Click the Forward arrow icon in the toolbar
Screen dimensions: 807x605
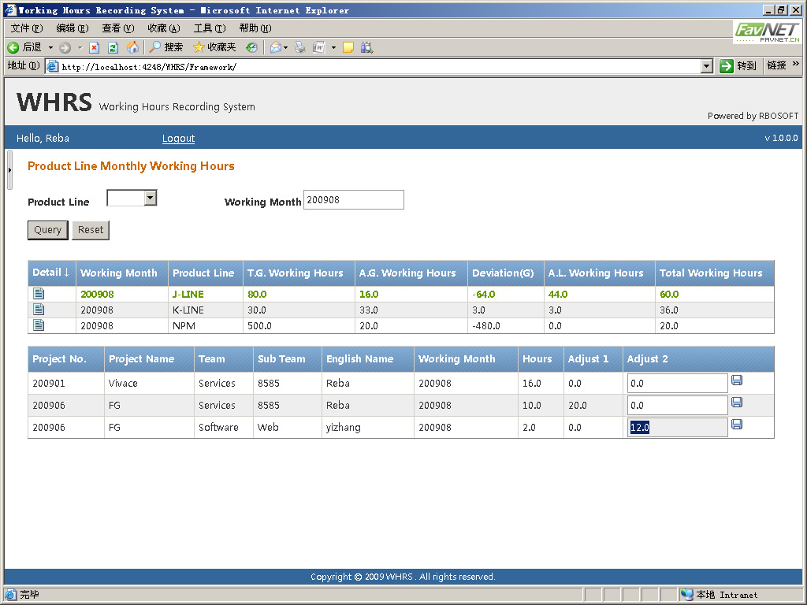click(65, 48)
